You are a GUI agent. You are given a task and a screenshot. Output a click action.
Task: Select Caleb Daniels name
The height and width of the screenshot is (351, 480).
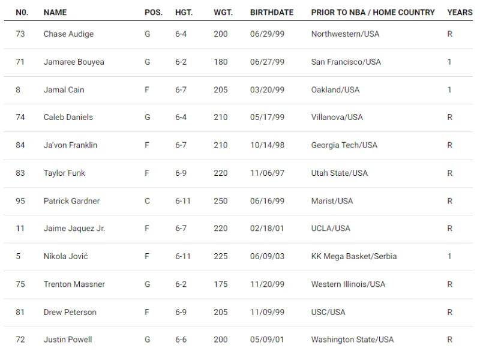coord(68,117)
